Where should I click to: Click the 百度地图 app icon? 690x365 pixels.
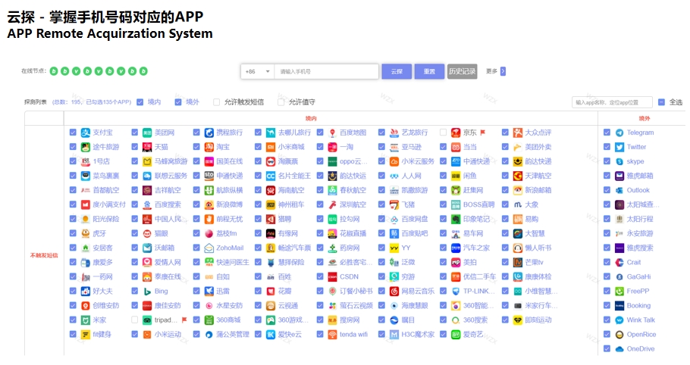(332, 133)
